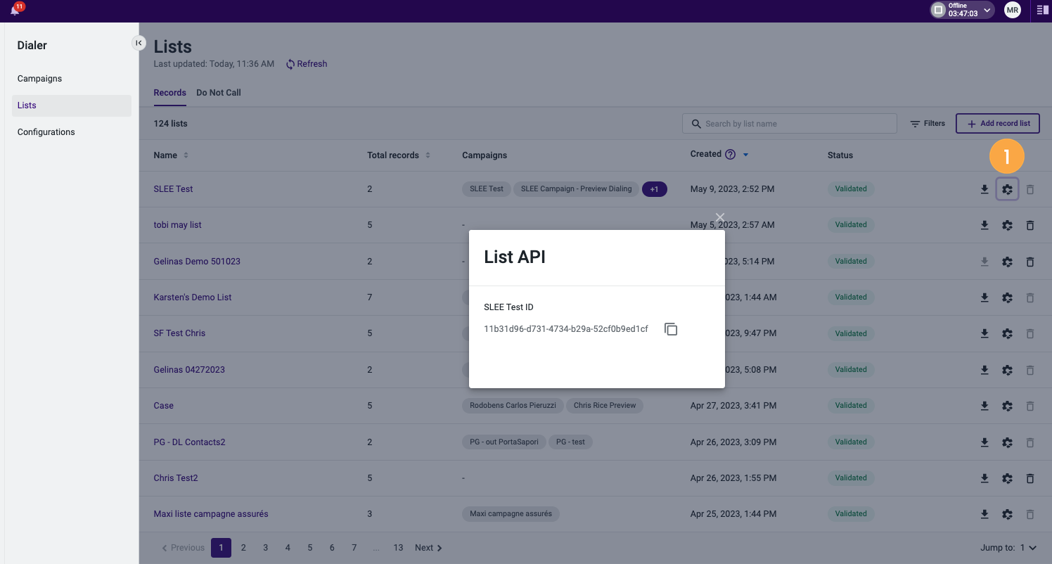Close the List API dialog

[719, 217]
